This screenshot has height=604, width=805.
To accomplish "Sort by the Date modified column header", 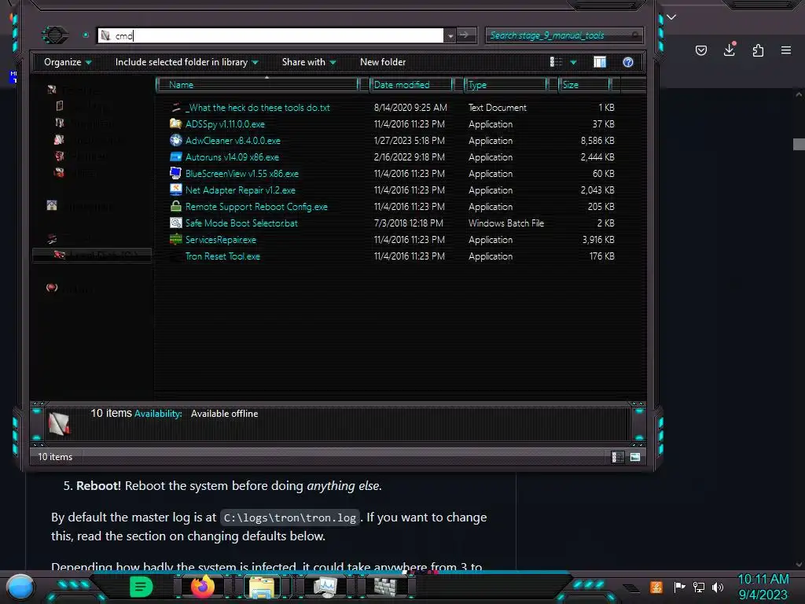I will tap(410, 85).
